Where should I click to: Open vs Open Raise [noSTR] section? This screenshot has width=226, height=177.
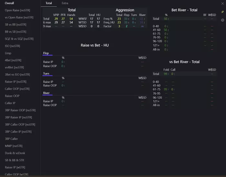coord(19,18)
